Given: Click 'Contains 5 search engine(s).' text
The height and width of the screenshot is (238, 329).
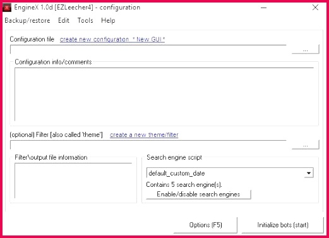Looking at the screenshot, I should (184, 184).
